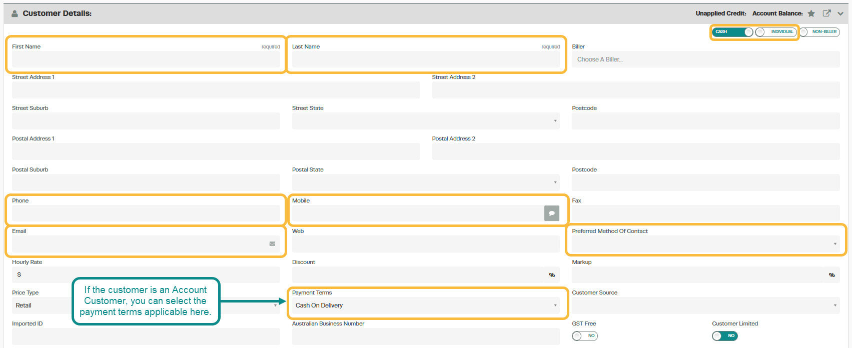Toggle the CASH account switch

pos(732,32)
